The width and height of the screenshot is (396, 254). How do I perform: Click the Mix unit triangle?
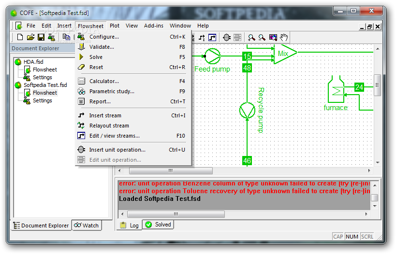[285, 54]
